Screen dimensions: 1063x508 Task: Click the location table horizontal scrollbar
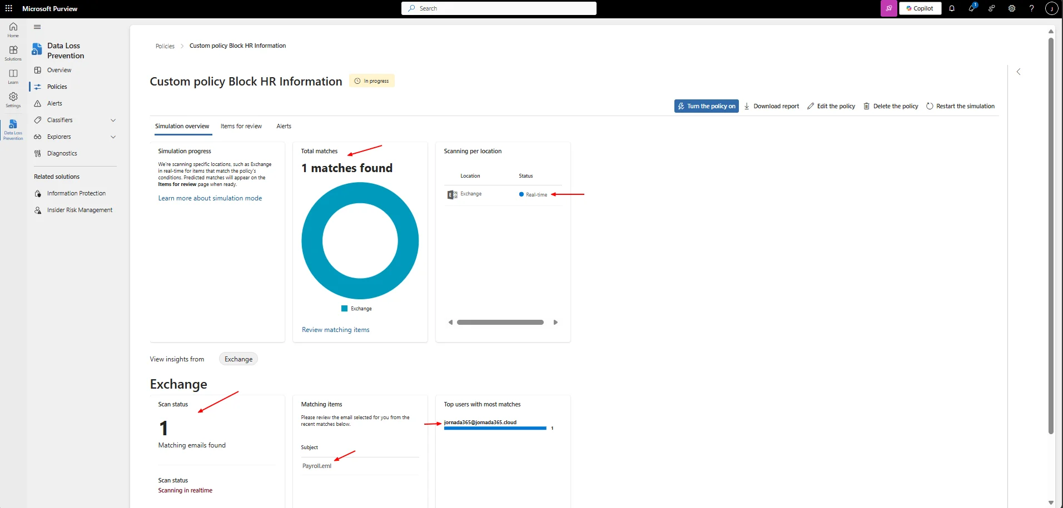pyautogui.click(x=500, y=322)
